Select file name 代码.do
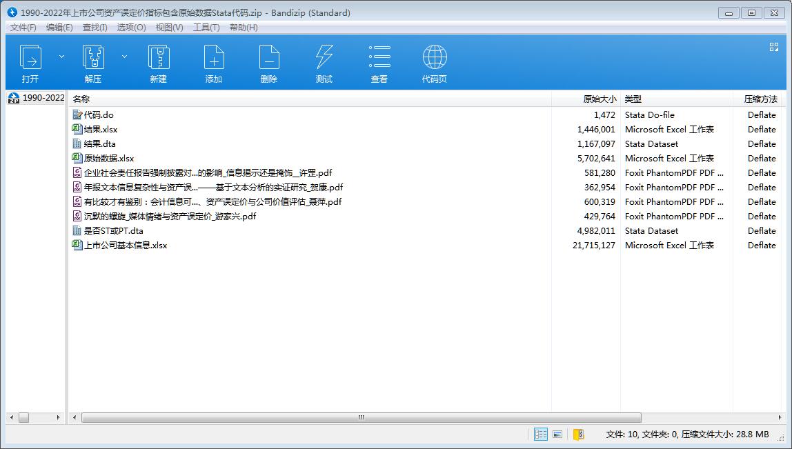Image resolution: width=792 pixels, height=449 pixels. [x=99, y=115]
